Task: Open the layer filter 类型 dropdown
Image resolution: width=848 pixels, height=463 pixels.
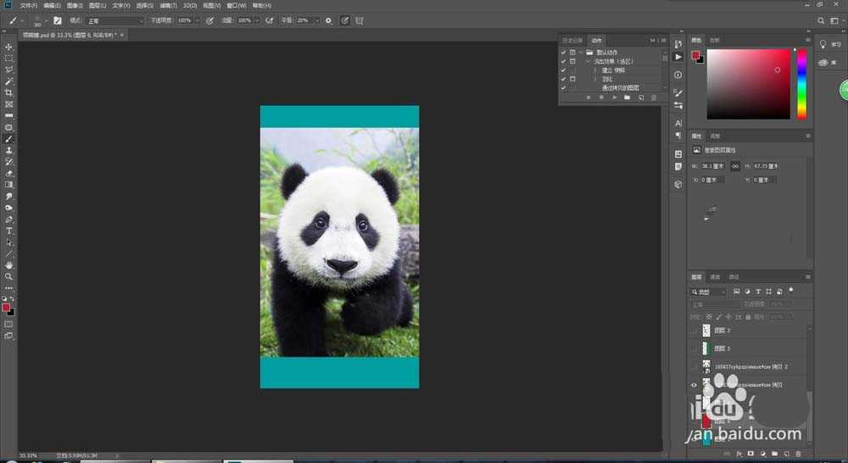Action: pyautogui.click(x=711, y=292)
